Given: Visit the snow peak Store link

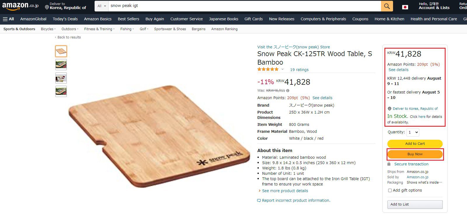Looking at the screenshot, I should tap(293, 47).
